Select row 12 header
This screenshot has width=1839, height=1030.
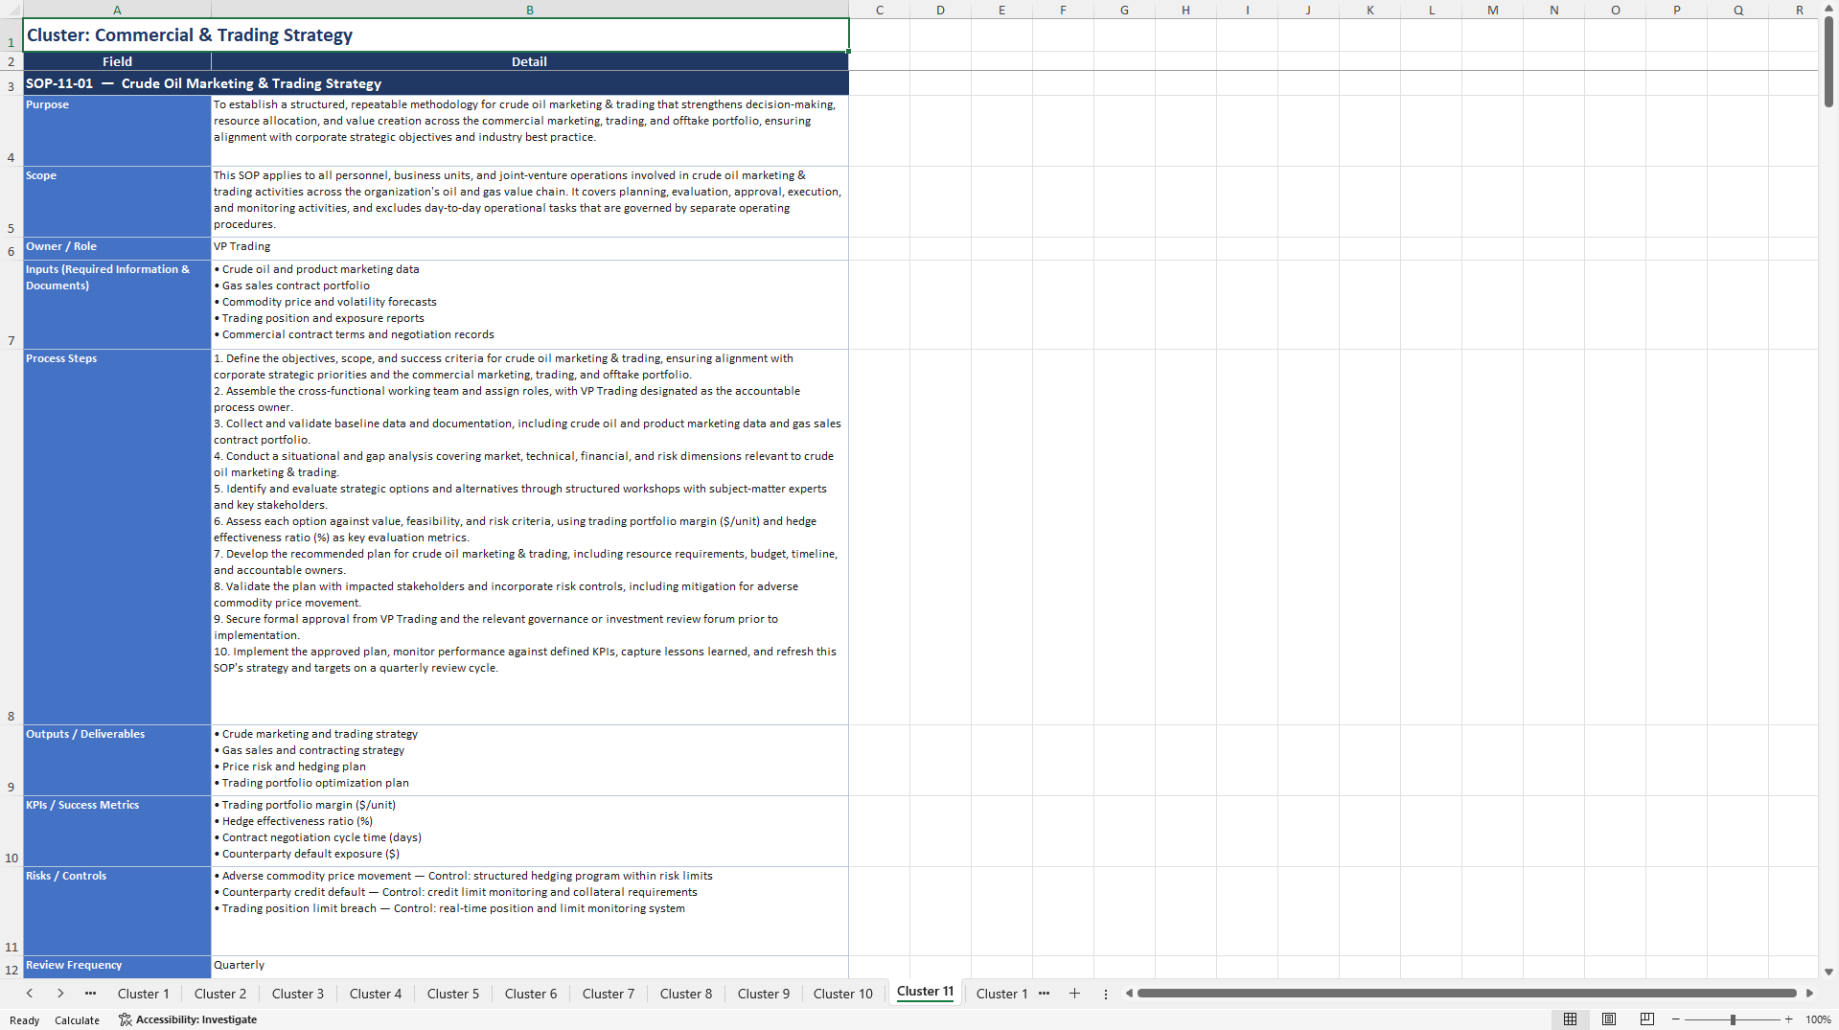pos(11,967)
